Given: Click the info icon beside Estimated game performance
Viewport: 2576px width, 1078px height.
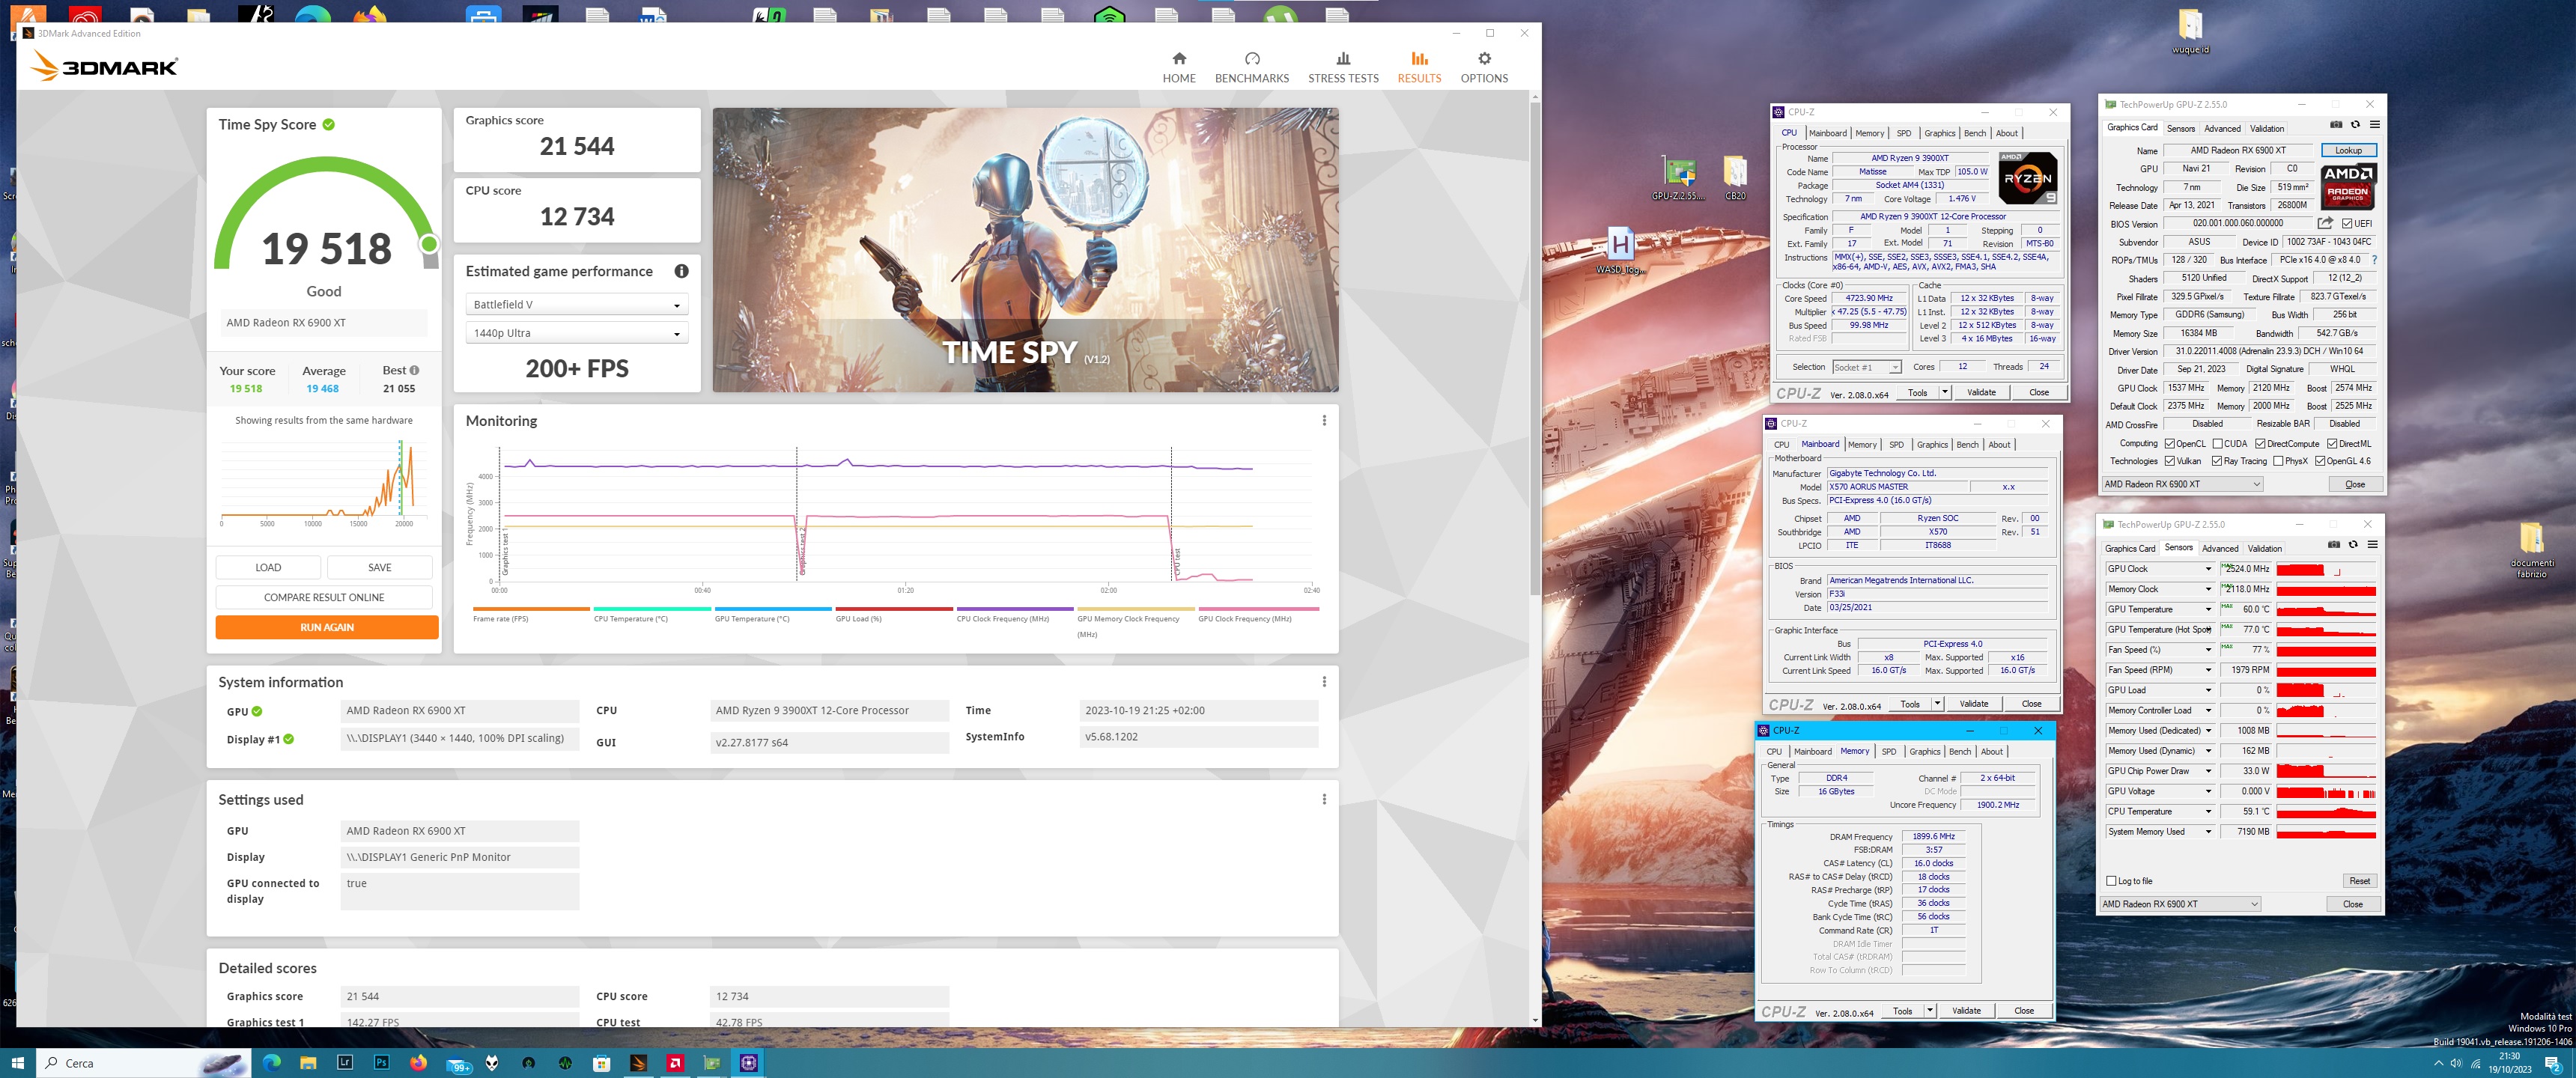Looking at the screenshot, I should pos(681,271).
